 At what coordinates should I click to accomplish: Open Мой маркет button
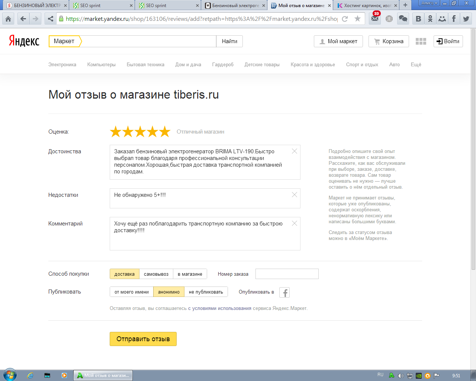[x=338, y=41]
